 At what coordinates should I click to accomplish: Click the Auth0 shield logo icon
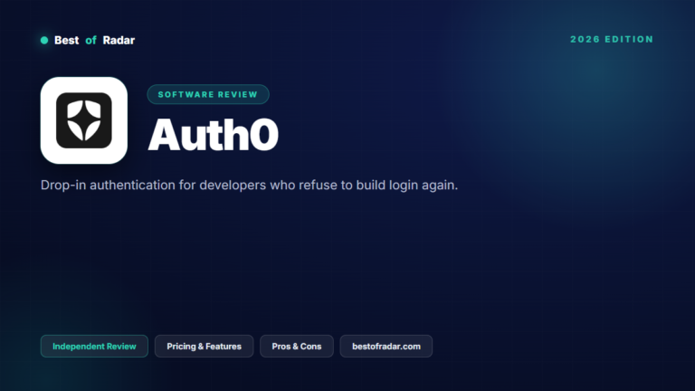click(84, 120)
